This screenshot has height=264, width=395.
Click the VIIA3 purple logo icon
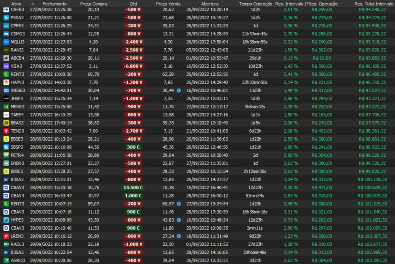[6, 66]
